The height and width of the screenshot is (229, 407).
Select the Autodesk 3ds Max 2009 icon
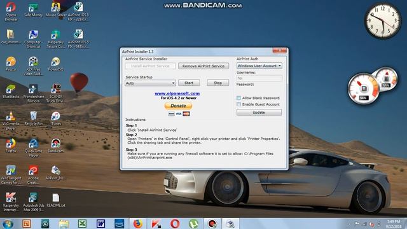[33, 202]
